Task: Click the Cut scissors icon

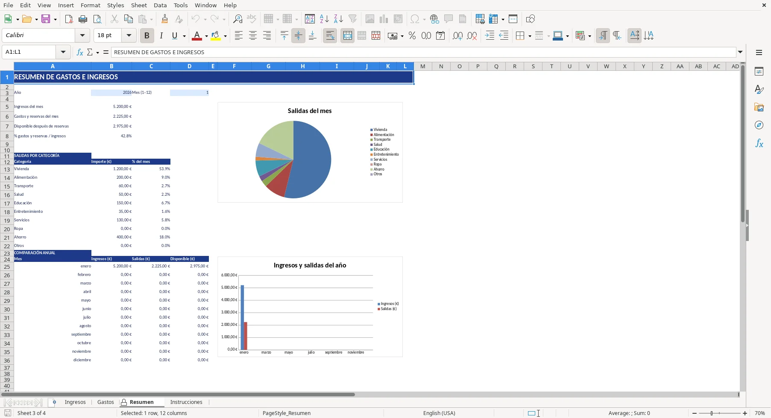Action: [x=114, y=19]
